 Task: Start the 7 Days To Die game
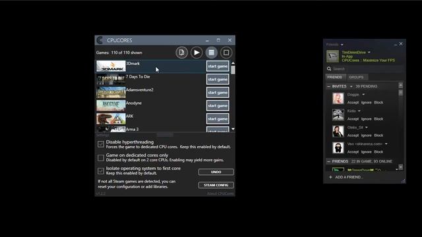(x=218, y=79)
